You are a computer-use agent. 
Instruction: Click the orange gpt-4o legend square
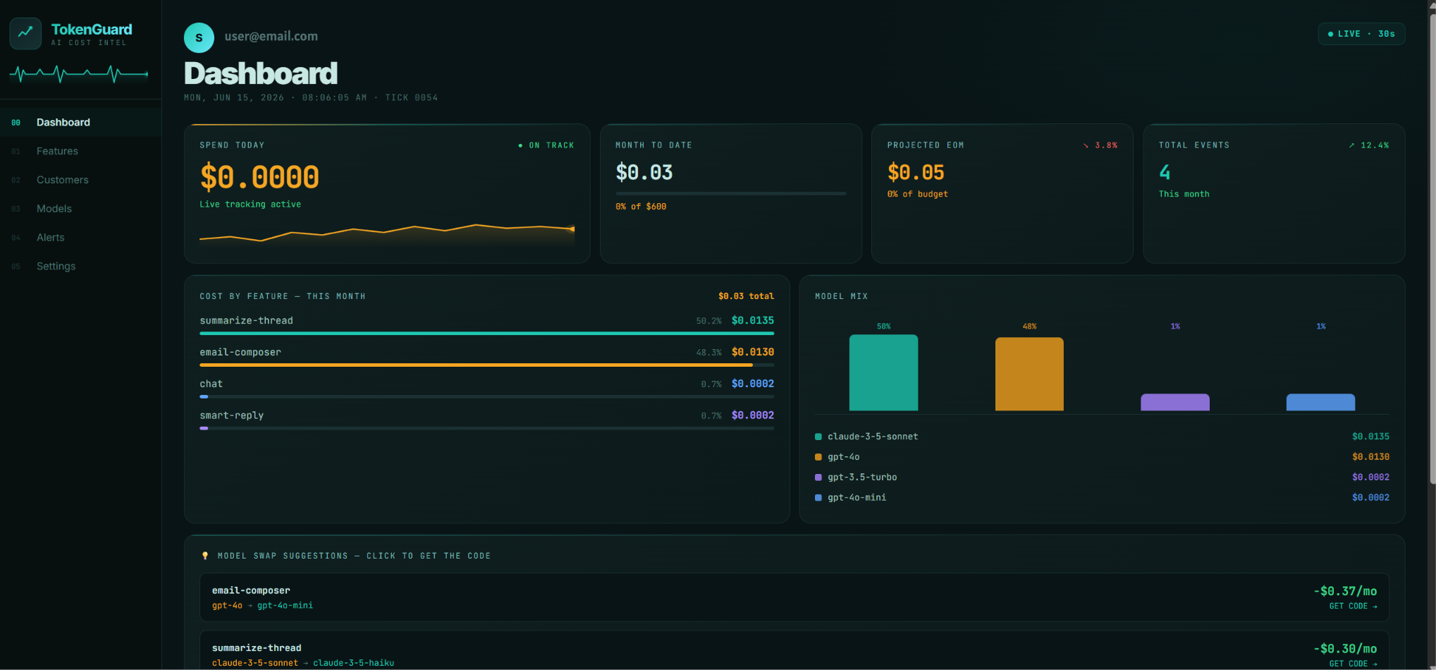click(818, 457)
